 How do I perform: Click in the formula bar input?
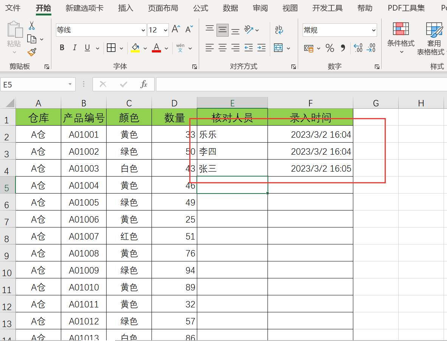coord(301,84)
